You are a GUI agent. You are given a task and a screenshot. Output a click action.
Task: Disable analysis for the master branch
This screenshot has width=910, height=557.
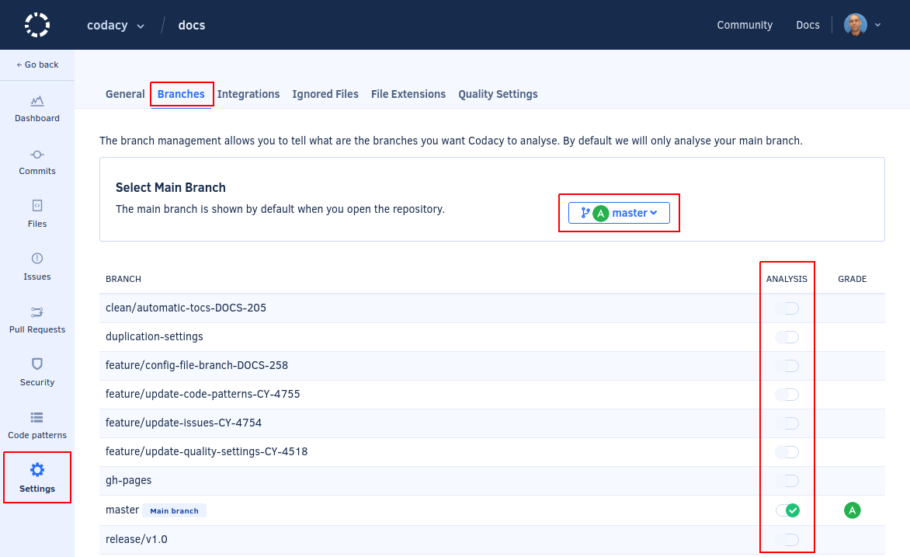[787, 510]
